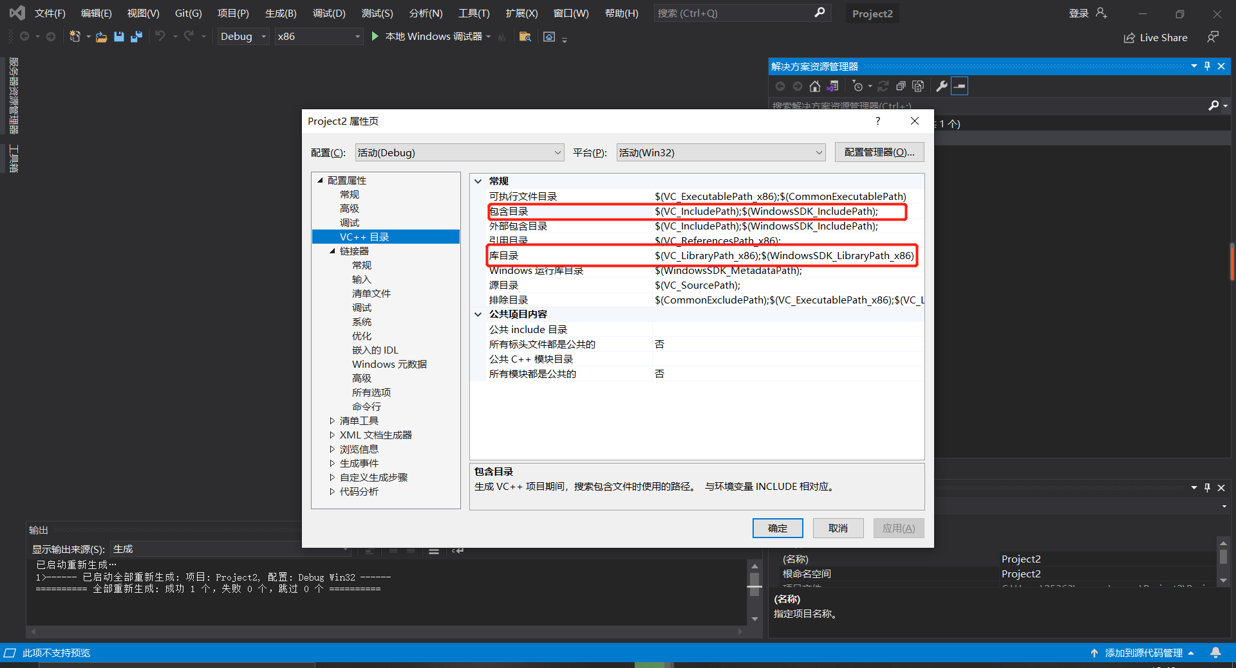
Task: Click the notifications bell in status bar
Action: [1215, 653]
